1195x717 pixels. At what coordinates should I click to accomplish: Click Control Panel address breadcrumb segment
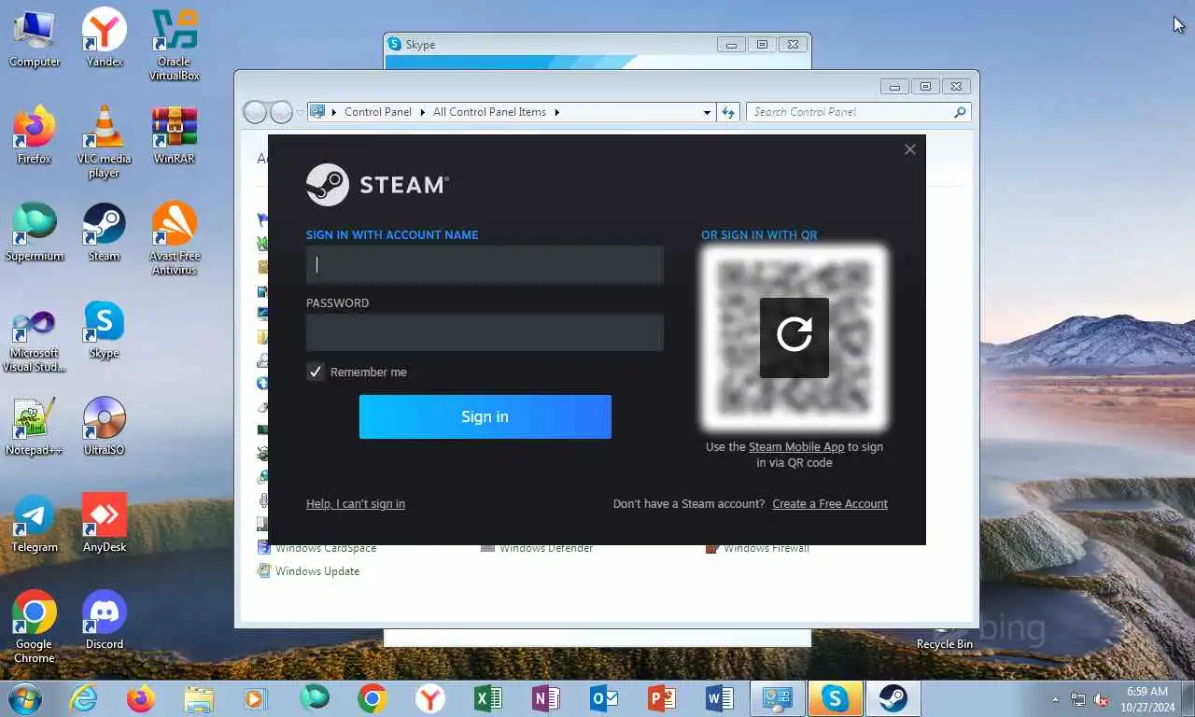tap(378, 112)
